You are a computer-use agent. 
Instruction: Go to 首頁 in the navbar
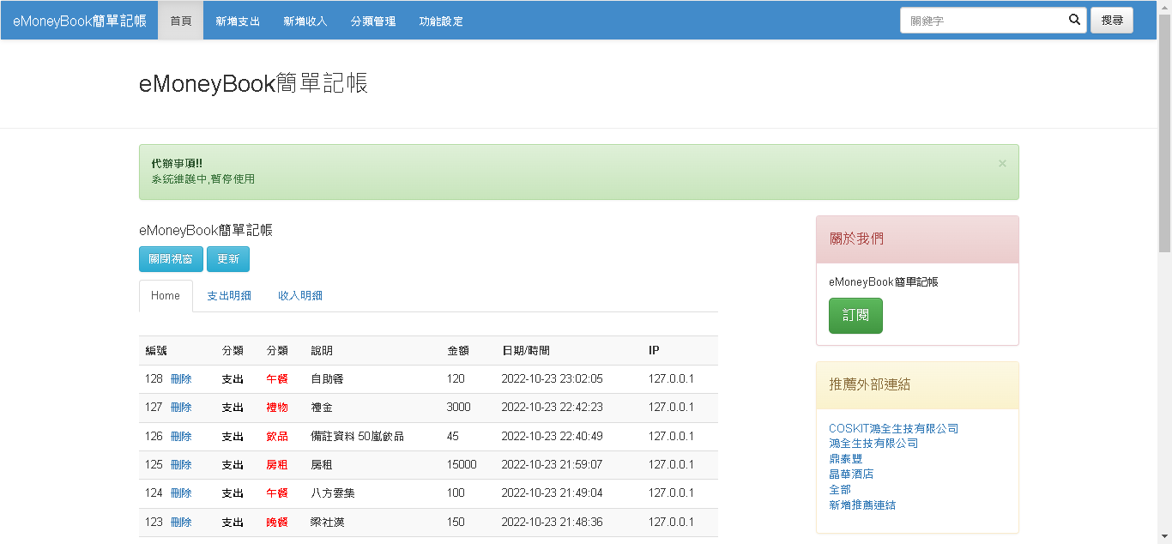181,21
